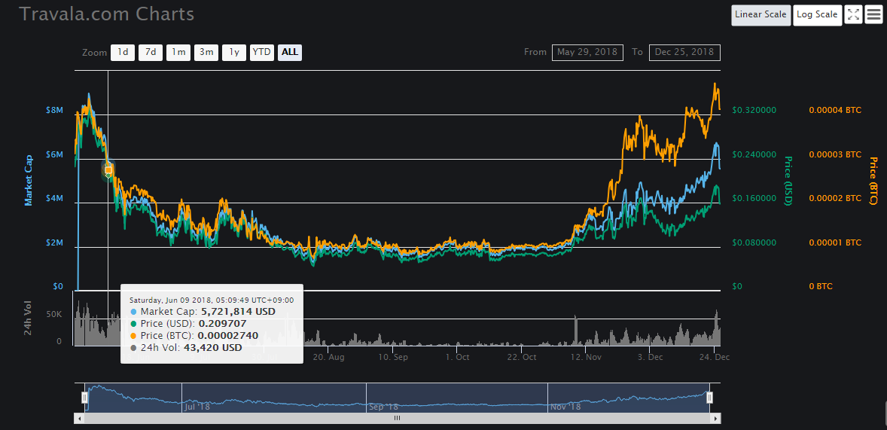Click the fullscreen expand icon
The height and width of the screenshot is (430, 887).
pyautogui.click(x=852, y=14)
